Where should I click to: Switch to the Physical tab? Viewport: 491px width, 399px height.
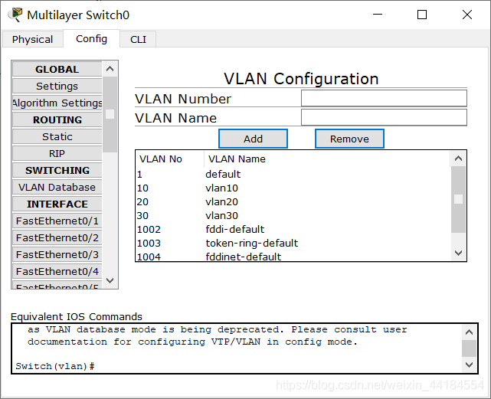point(33,39)
